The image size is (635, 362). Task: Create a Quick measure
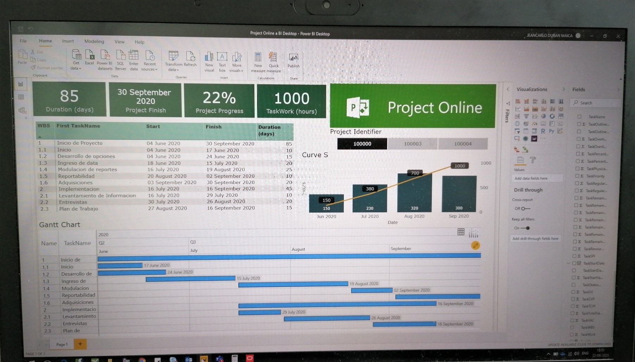point(274,62)
